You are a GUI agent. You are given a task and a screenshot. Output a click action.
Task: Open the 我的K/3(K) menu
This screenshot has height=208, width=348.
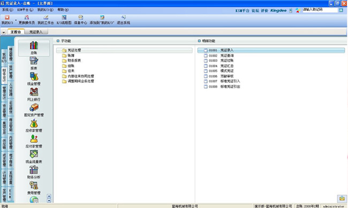point(46,10)
